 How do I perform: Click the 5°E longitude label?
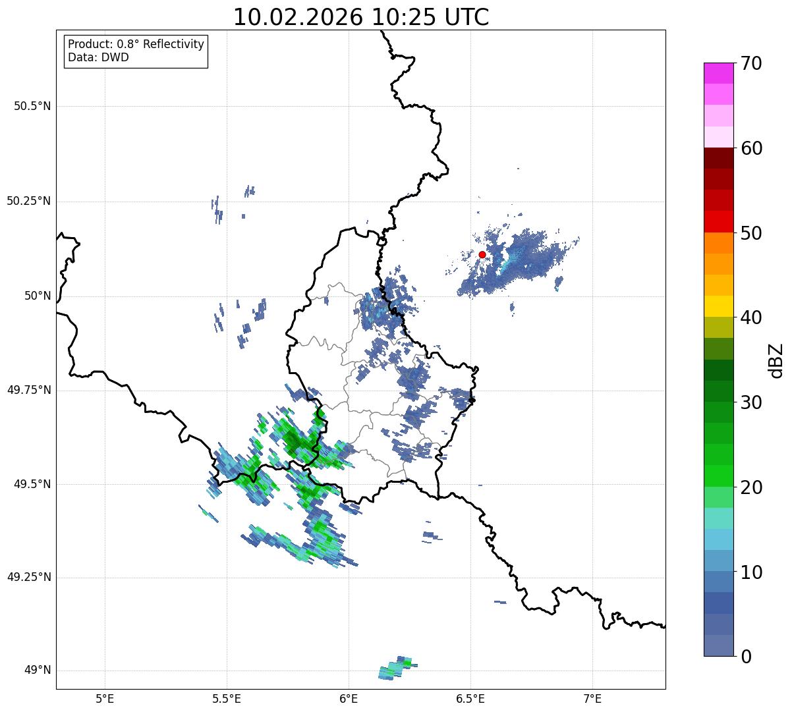105,698
